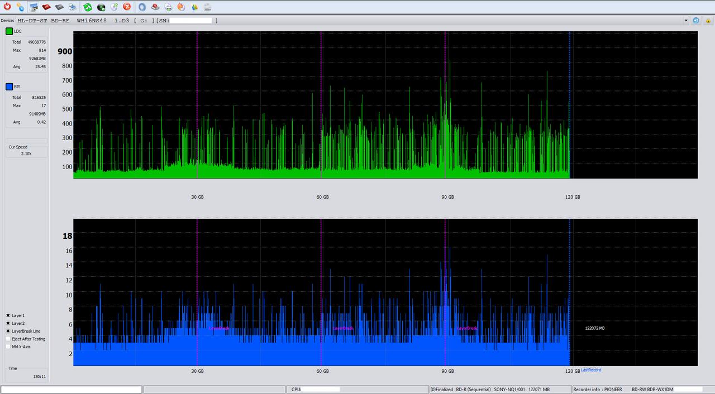Enable Eject After Testing checkbox
The height and width of the screenshot is (394, 715).
[8, 339]
